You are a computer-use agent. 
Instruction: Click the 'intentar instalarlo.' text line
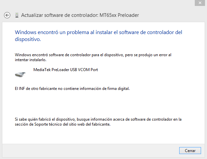point(30,60)
